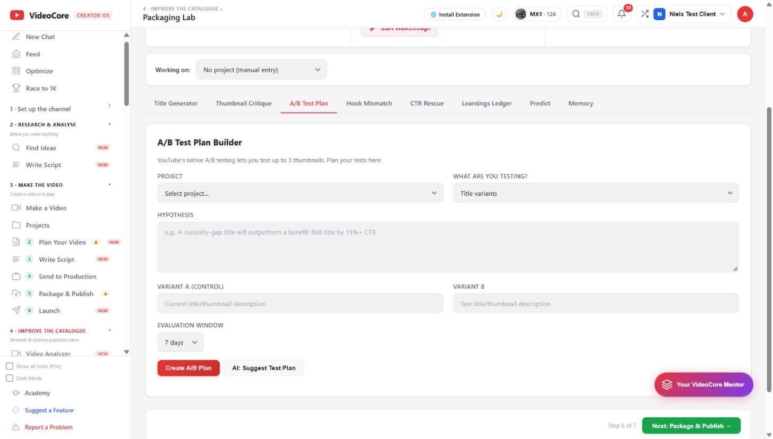This screenshot has width=773, height=439.
Task: Click the notifications bell icon
Action: [x=621, y=14]
